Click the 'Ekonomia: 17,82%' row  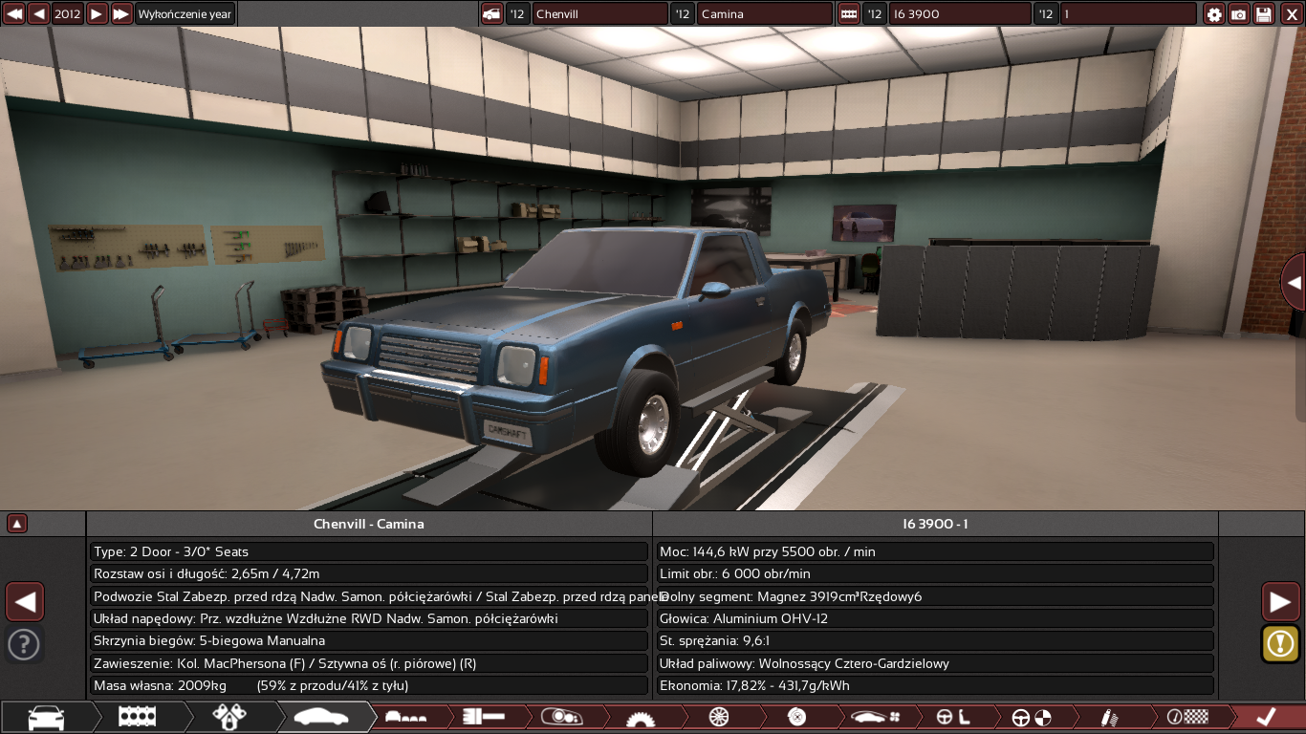pos(935,685)
